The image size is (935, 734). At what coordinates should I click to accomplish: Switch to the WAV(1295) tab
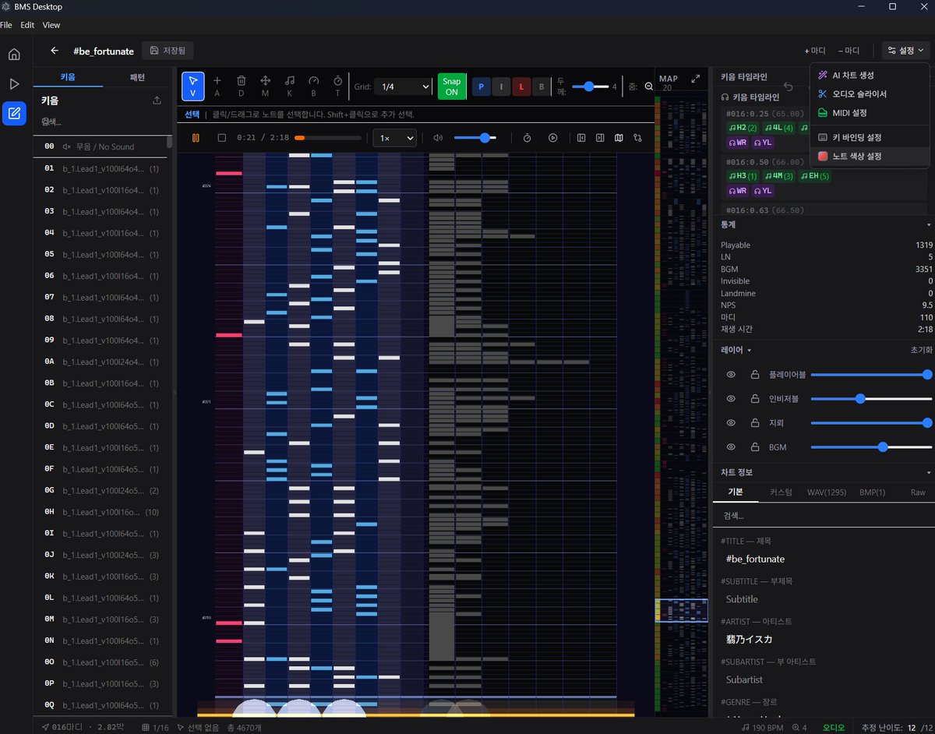[827, 492]
